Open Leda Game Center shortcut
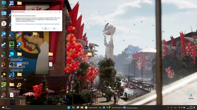 click(19, 46)
